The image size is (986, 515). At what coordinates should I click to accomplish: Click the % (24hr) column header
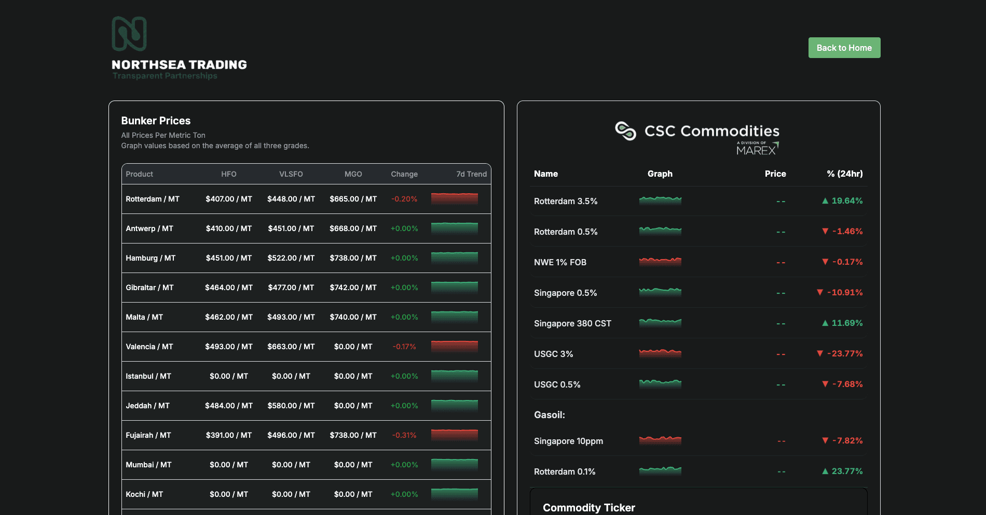click(x=845, y=174)
